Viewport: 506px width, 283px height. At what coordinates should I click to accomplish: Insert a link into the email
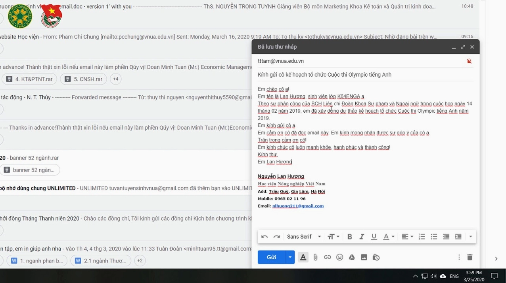[x=327, y=257]
